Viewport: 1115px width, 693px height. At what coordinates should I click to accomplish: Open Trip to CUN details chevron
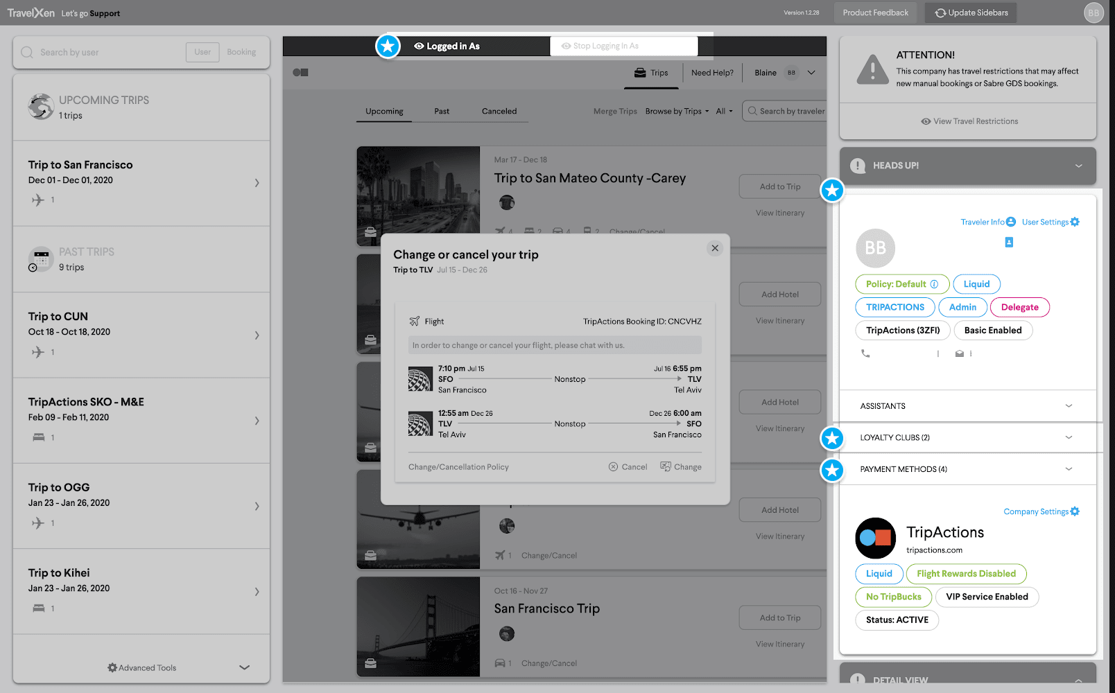257,335
